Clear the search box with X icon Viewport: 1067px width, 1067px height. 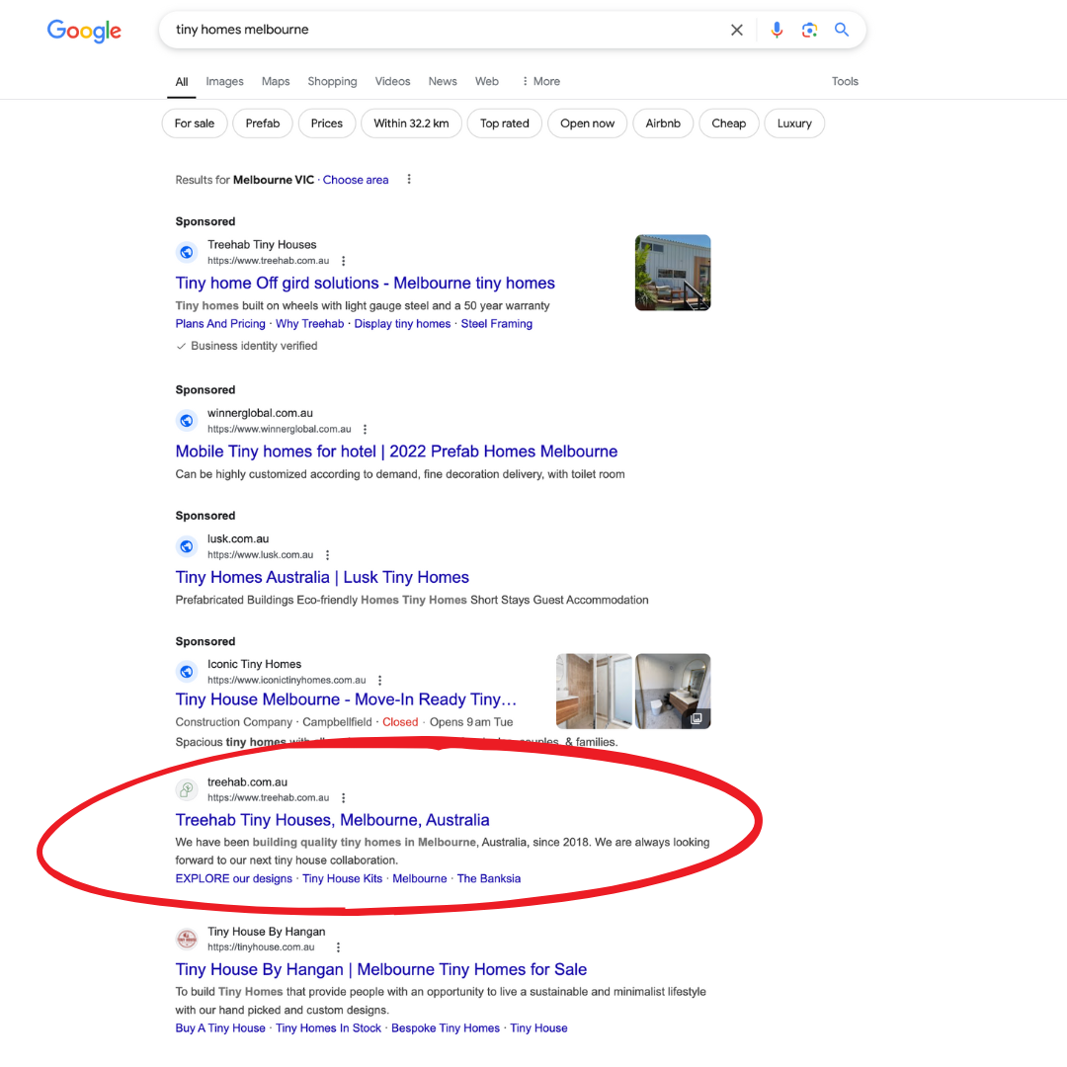tap(736, 30)
